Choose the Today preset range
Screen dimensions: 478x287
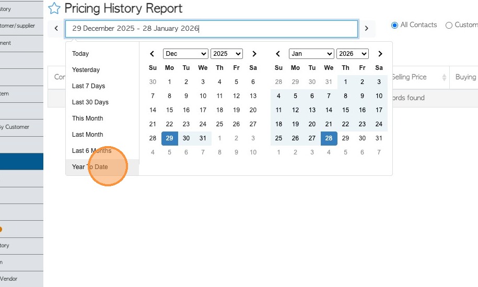tap(102, 54)
